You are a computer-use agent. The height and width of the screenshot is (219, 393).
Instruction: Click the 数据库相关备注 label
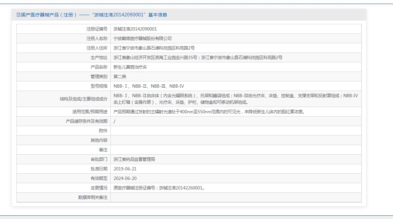coord(93,197)
